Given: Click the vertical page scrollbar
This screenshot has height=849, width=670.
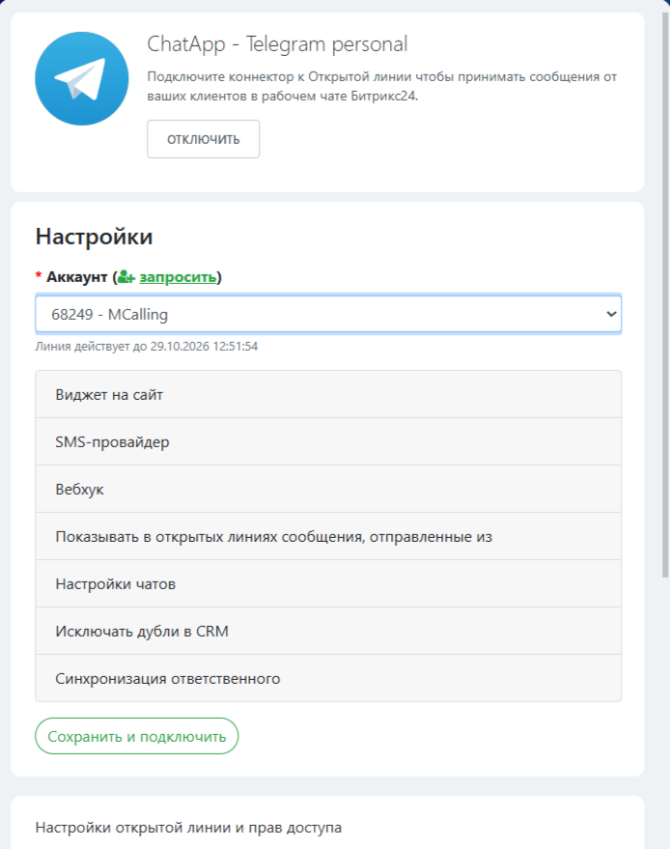Looking at the screenshot, I should [664, 290].
